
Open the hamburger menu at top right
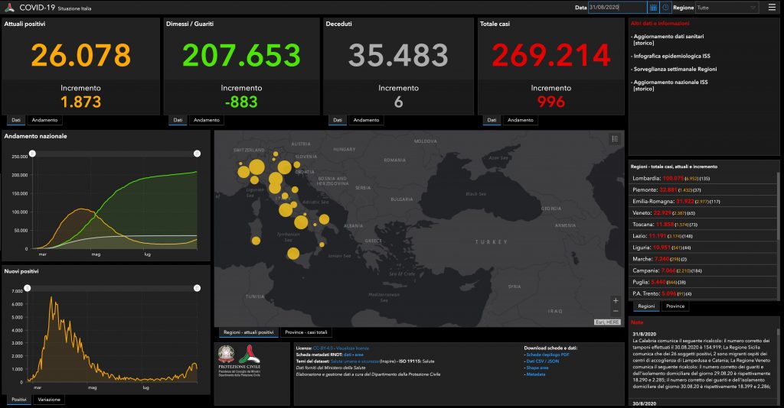[772, 8]
